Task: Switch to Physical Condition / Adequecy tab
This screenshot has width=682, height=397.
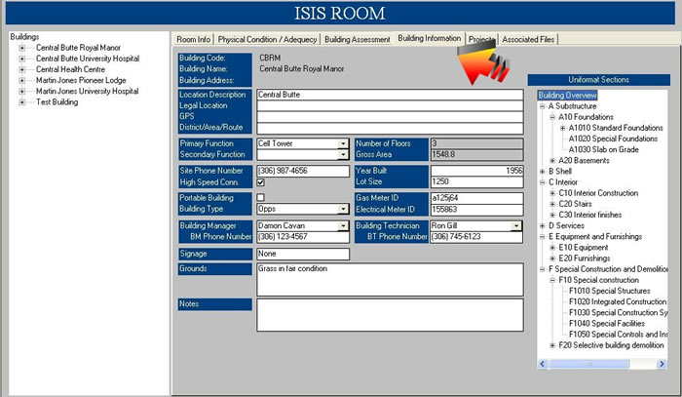Action: tap(267, 39)
